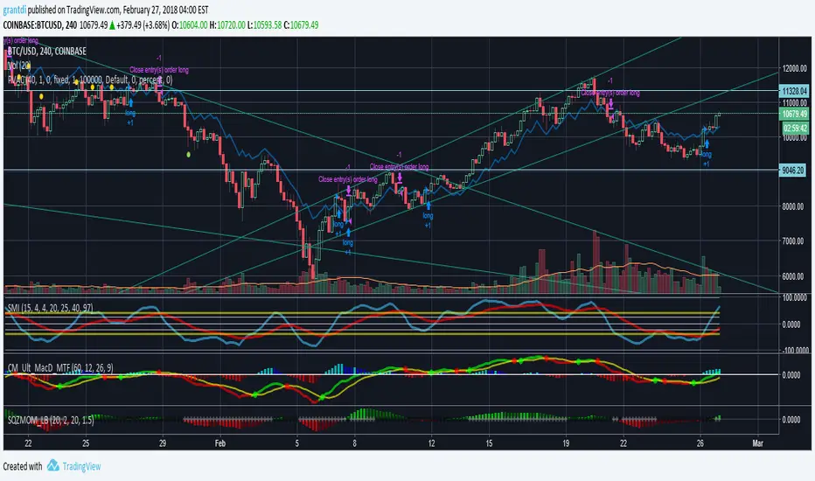Click the blue long arrow above the 12 date
The height and width of the screenshot is (481, 815).
pos(428,206)
